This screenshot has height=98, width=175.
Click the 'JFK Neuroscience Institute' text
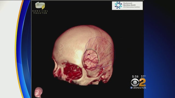[x=131, y=7]
